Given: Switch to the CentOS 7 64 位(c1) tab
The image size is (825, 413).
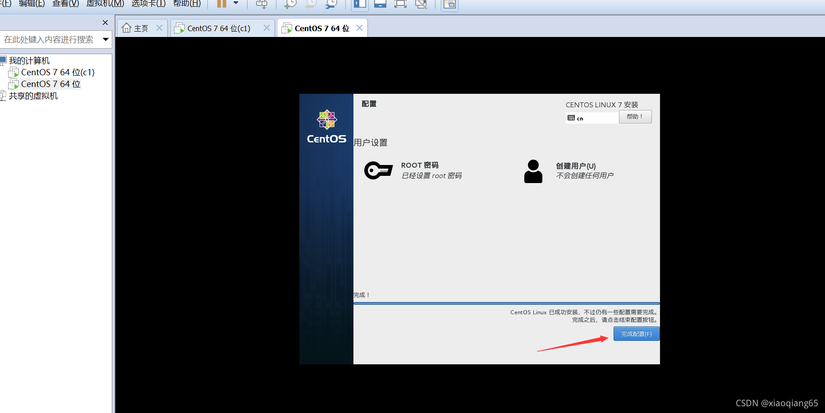Looking at the screenshot, I should (223, 28).
